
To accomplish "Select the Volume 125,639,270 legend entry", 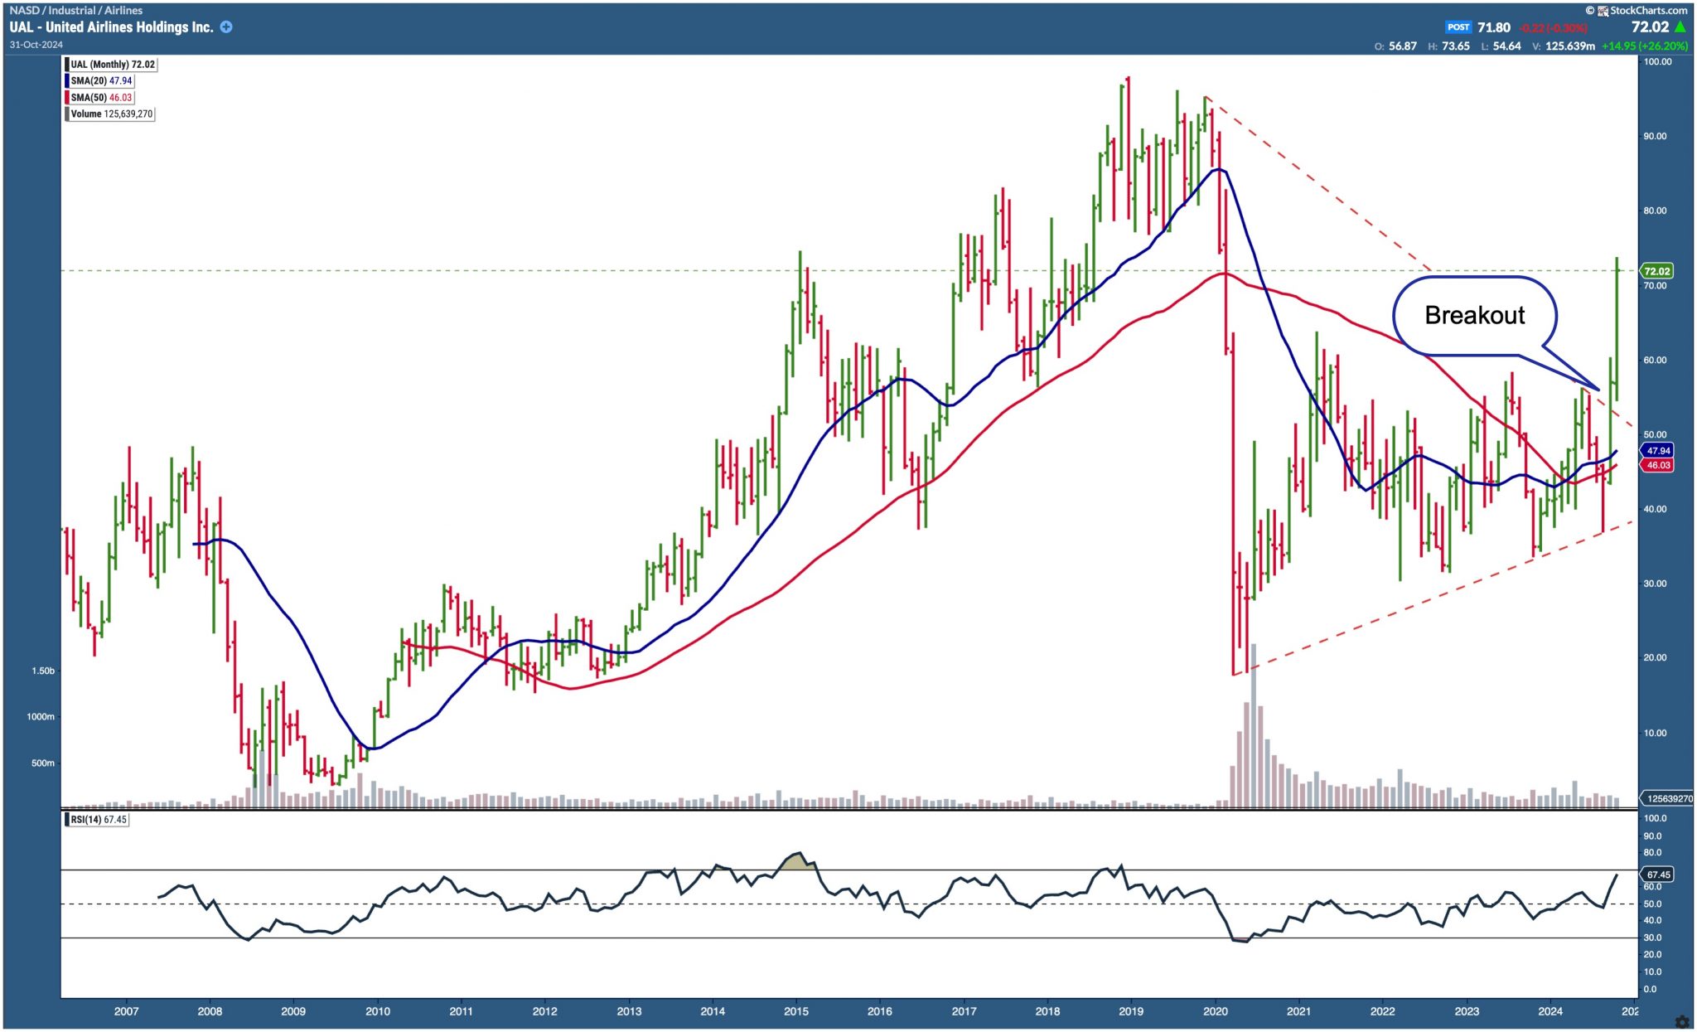I will (x=110, y=114).
